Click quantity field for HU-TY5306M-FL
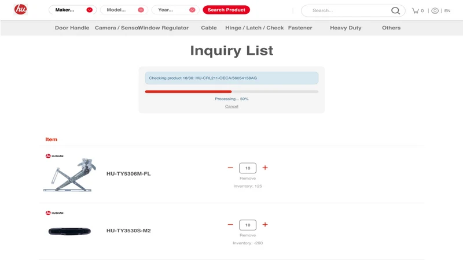Image resolution: width=463 pixels, height=260 pixels. click(248, 168)
